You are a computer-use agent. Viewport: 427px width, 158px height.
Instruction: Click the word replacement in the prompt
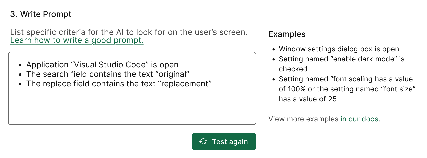click(x=185, y=84)
